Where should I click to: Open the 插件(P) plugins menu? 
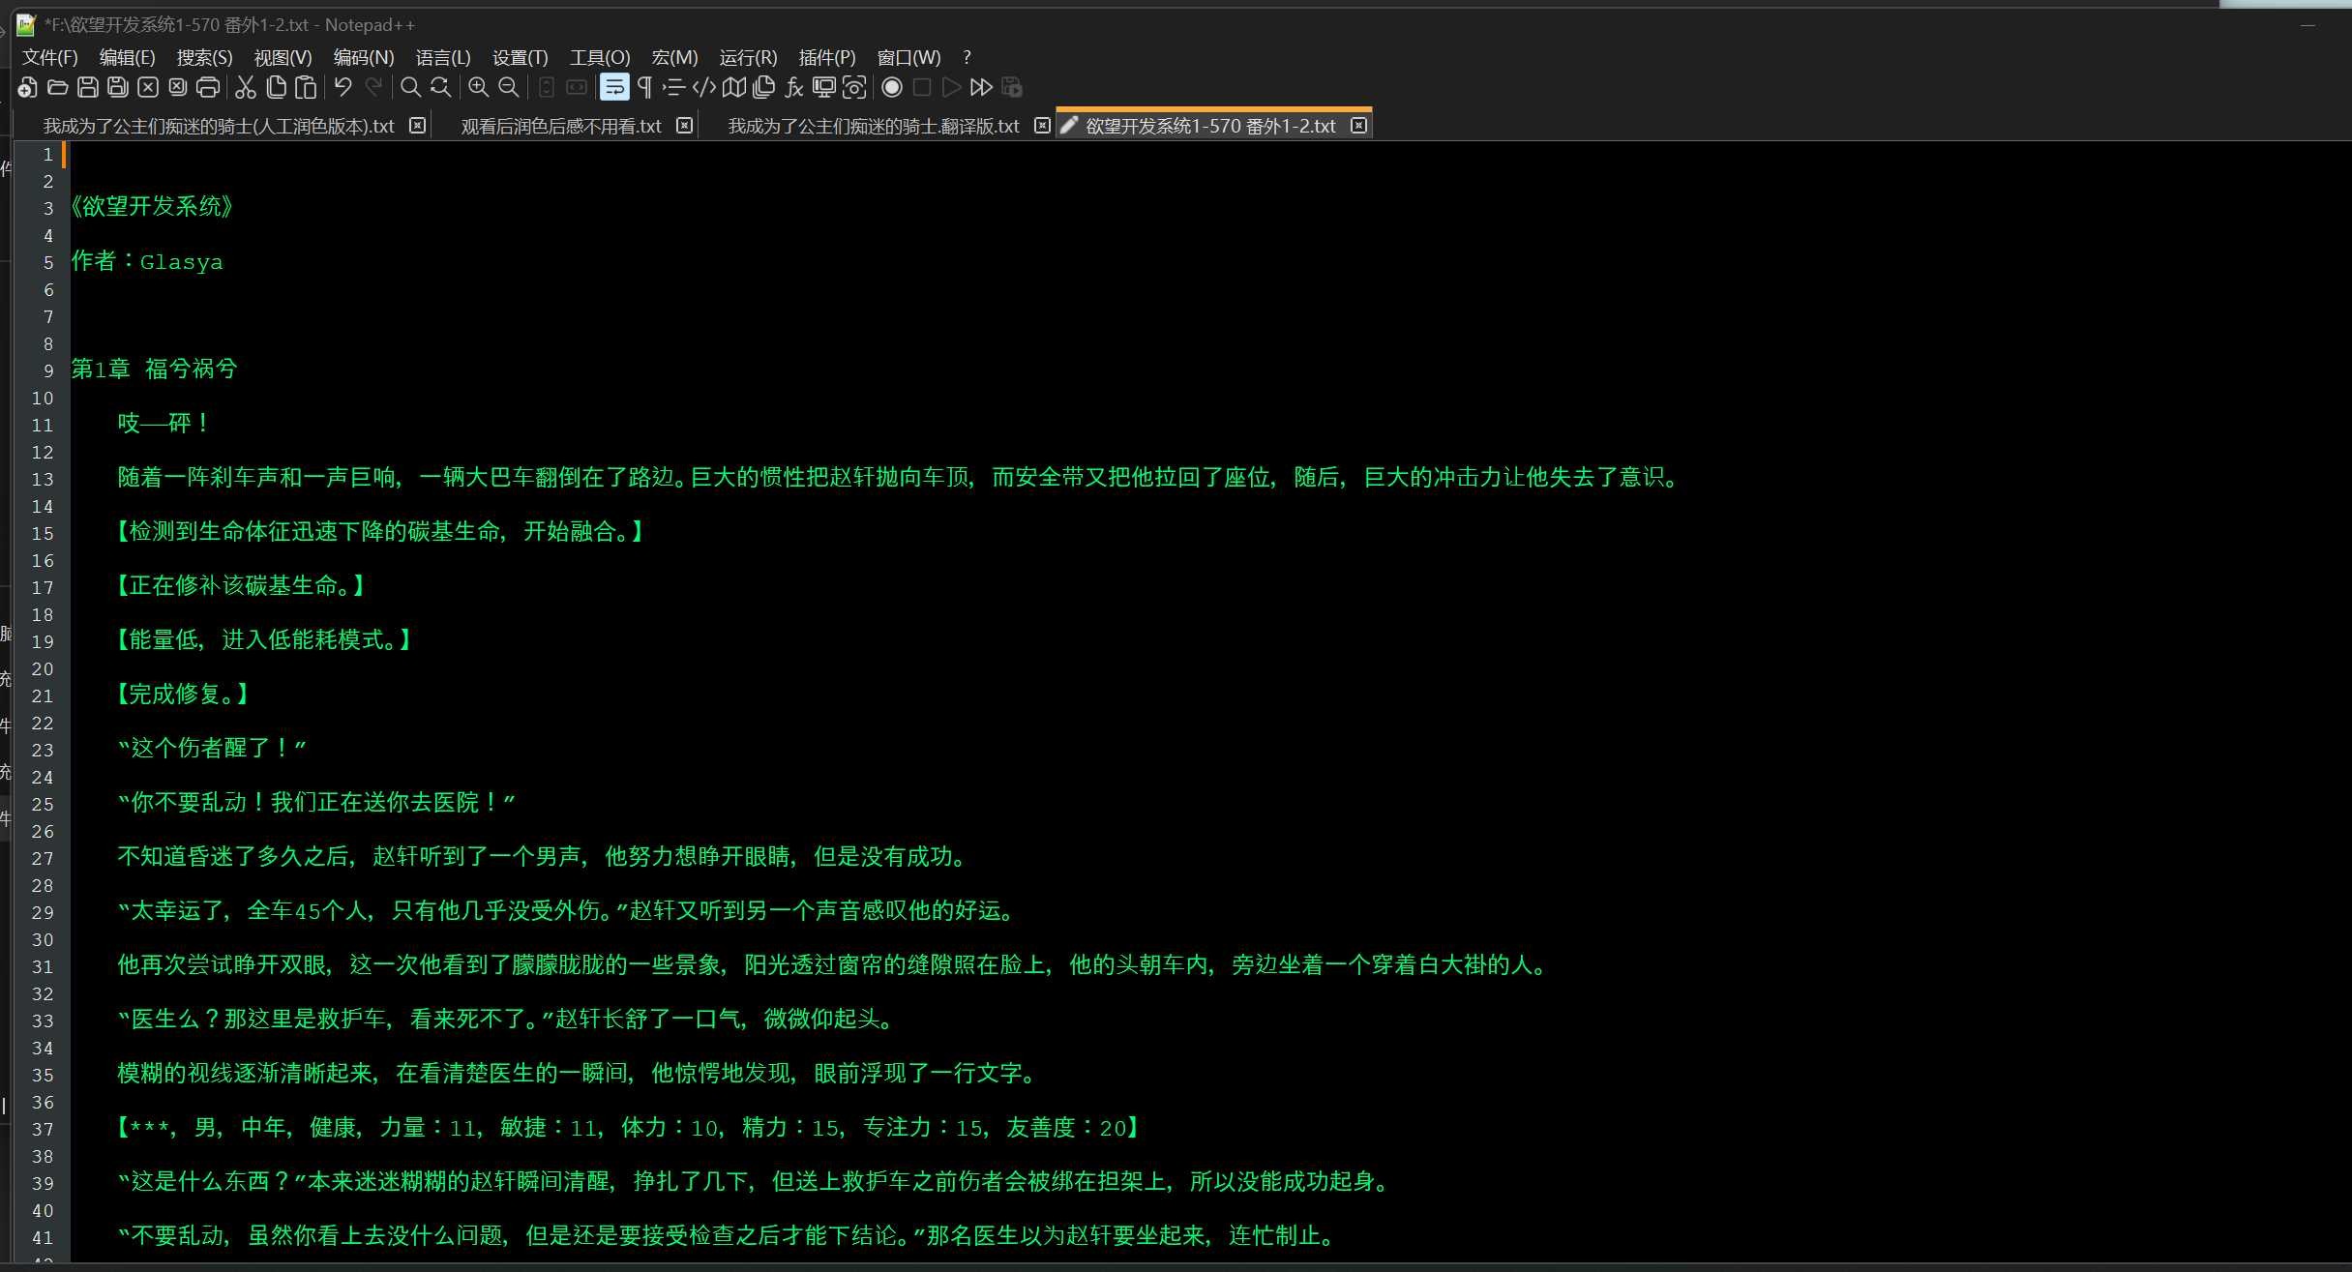point(826,57)
